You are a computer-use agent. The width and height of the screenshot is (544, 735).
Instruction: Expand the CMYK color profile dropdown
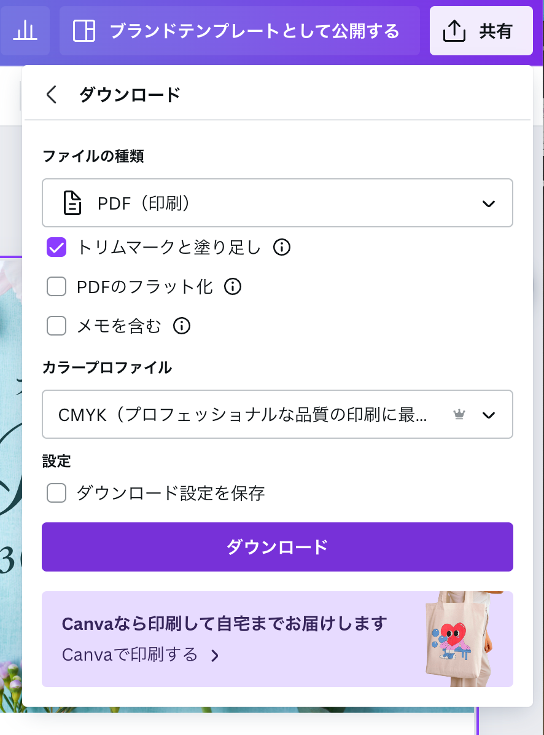[x=277, y=414]
